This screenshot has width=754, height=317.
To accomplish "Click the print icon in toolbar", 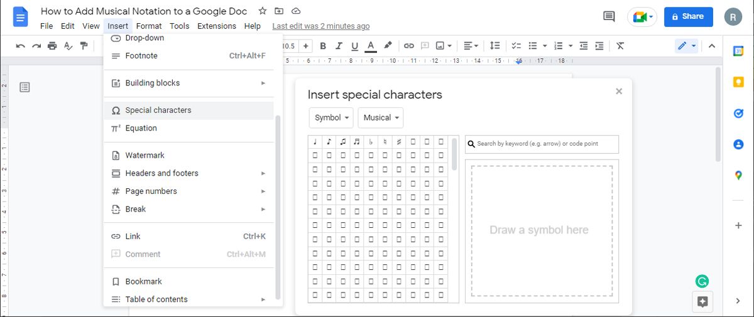I will [52, 46].
